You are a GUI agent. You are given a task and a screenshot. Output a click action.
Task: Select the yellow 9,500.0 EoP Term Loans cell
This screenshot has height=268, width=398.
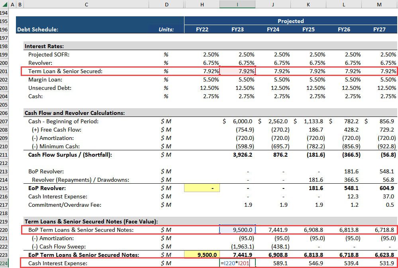click(202, 254)
